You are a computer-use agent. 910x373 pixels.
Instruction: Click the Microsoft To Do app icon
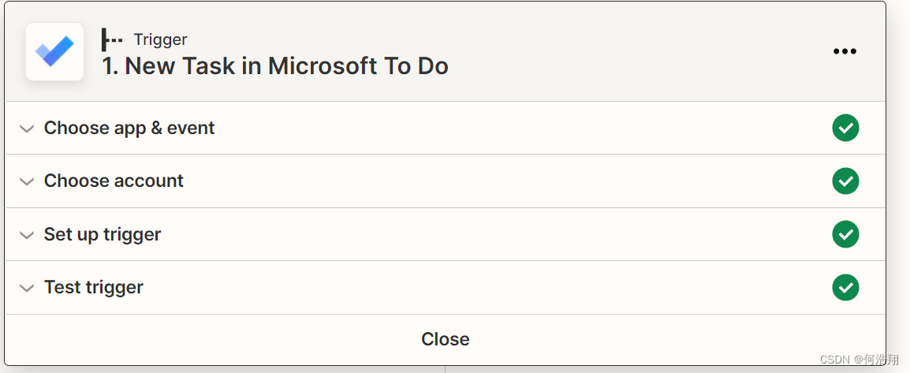click(54, 52)
